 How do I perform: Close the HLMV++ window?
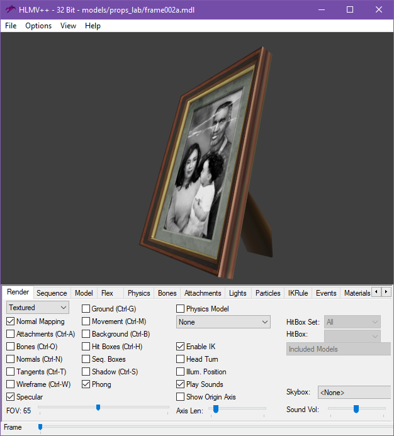pos(379,9)
